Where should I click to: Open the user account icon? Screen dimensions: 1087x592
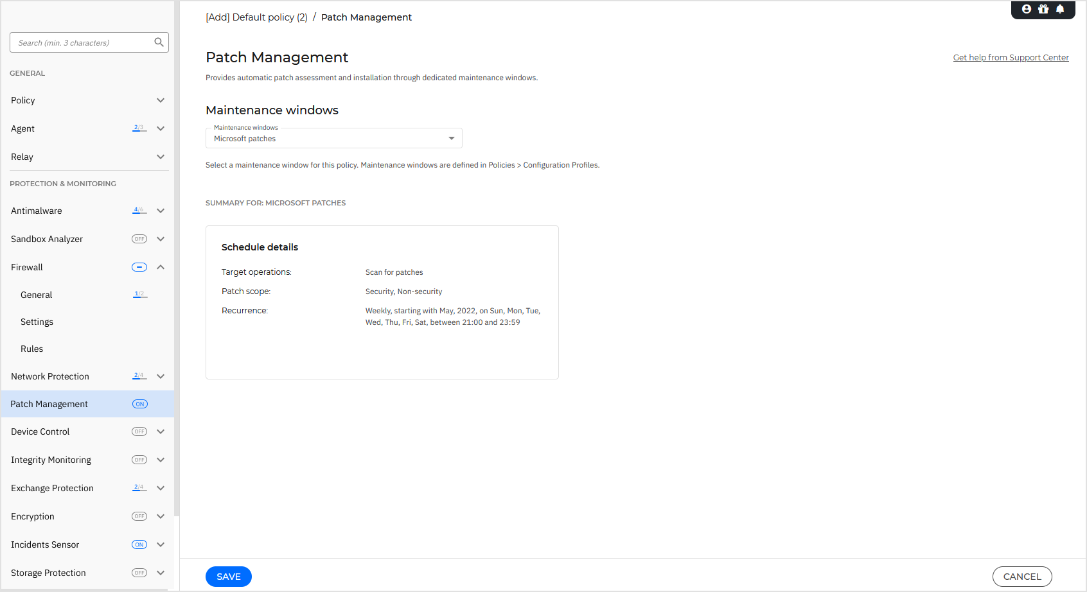click(x=1026, y=9)
